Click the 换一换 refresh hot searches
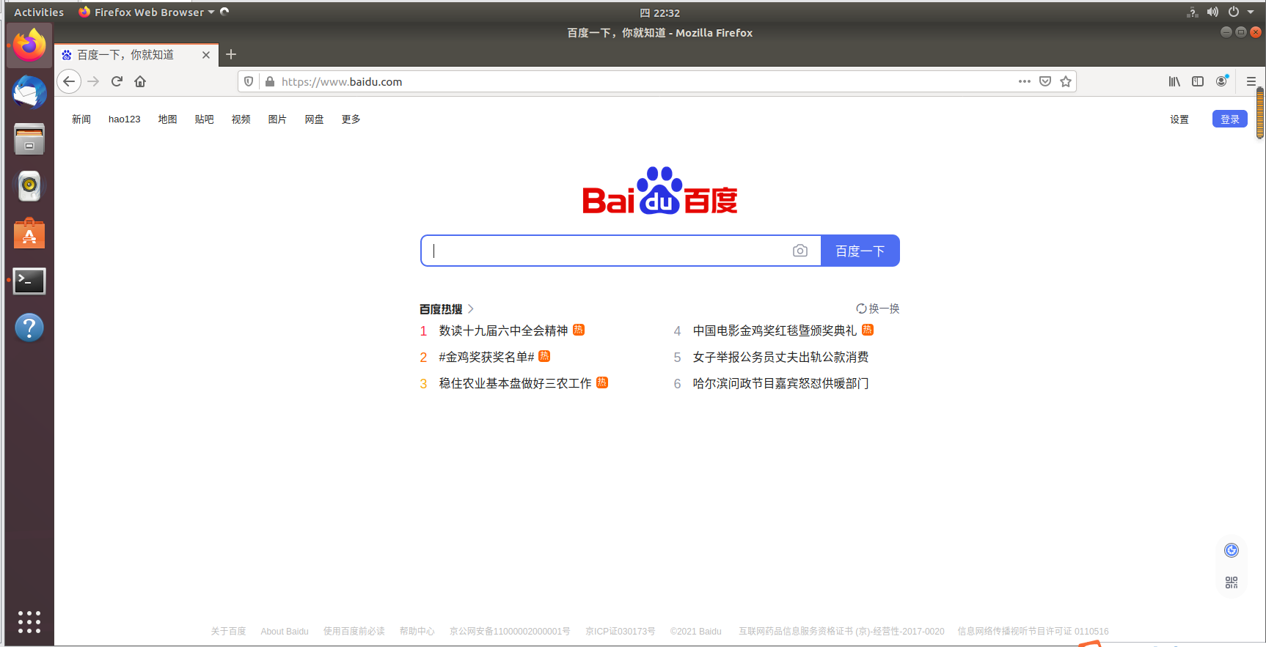Image resolution: width=1266 pixels, height=647 pixels. (878, 308)
